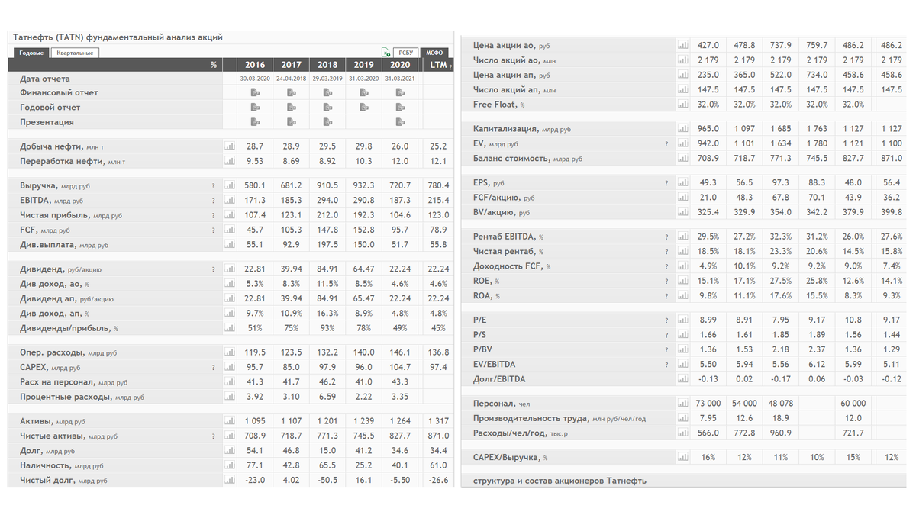
Task: Switch to the Квартальные tab
Action: (x=75, y=53)
